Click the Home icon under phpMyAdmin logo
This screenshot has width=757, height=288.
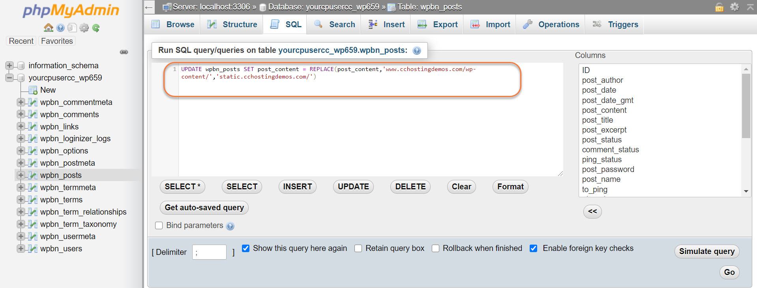click(x=48, y=28)
